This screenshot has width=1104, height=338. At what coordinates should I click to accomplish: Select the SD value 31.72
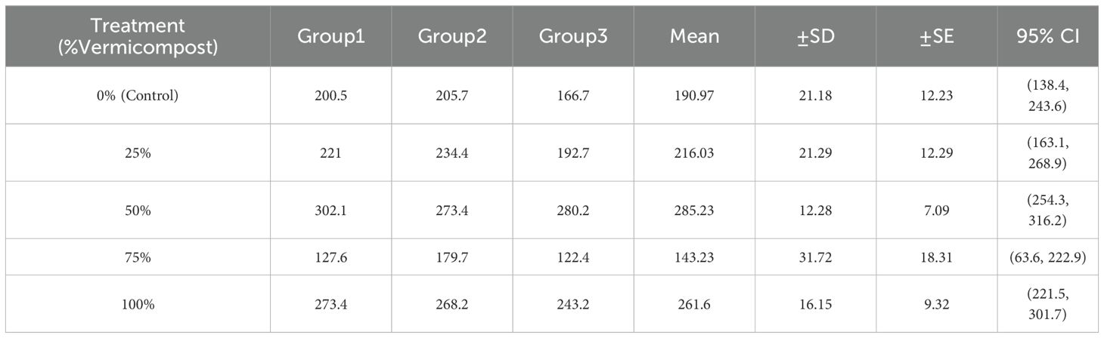[816, 257]
